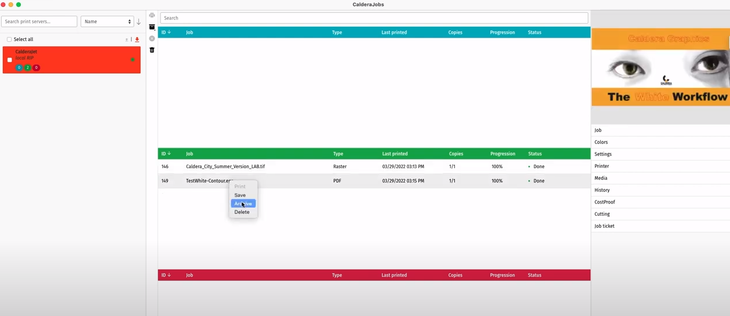The width and height of the screenshot is (730, 316).
Task: Click the grey cancel circle icon
Action: coord(152,39)
